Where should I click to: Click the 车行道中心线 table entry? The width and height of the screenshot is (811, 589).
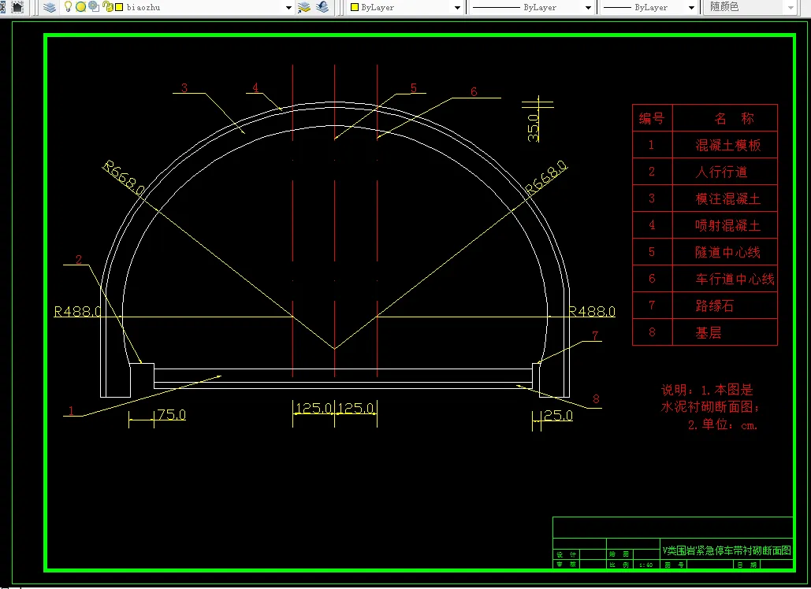[735, 279]
